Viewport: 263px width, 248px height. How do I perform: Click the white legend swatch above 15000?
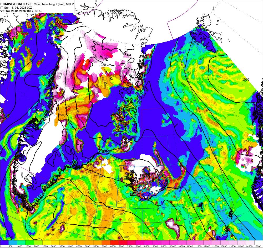(x=259, y=243)
